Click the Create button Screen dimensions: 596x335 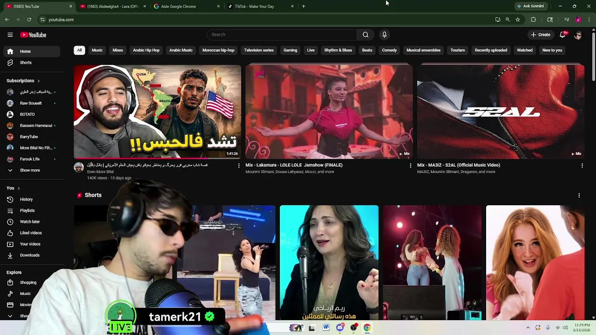[x=541, y=34]
